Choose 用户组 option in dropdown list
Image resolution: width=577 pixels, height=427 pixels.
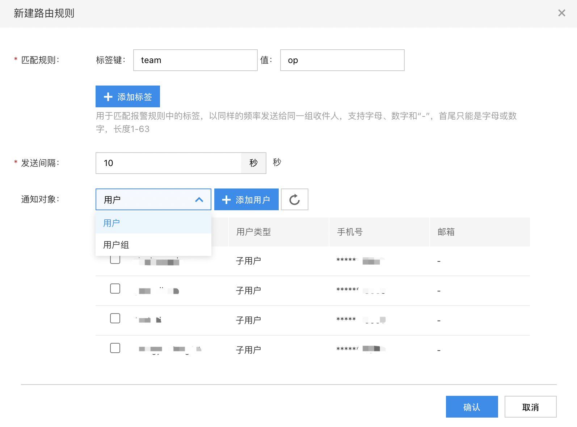pos(153,245)
